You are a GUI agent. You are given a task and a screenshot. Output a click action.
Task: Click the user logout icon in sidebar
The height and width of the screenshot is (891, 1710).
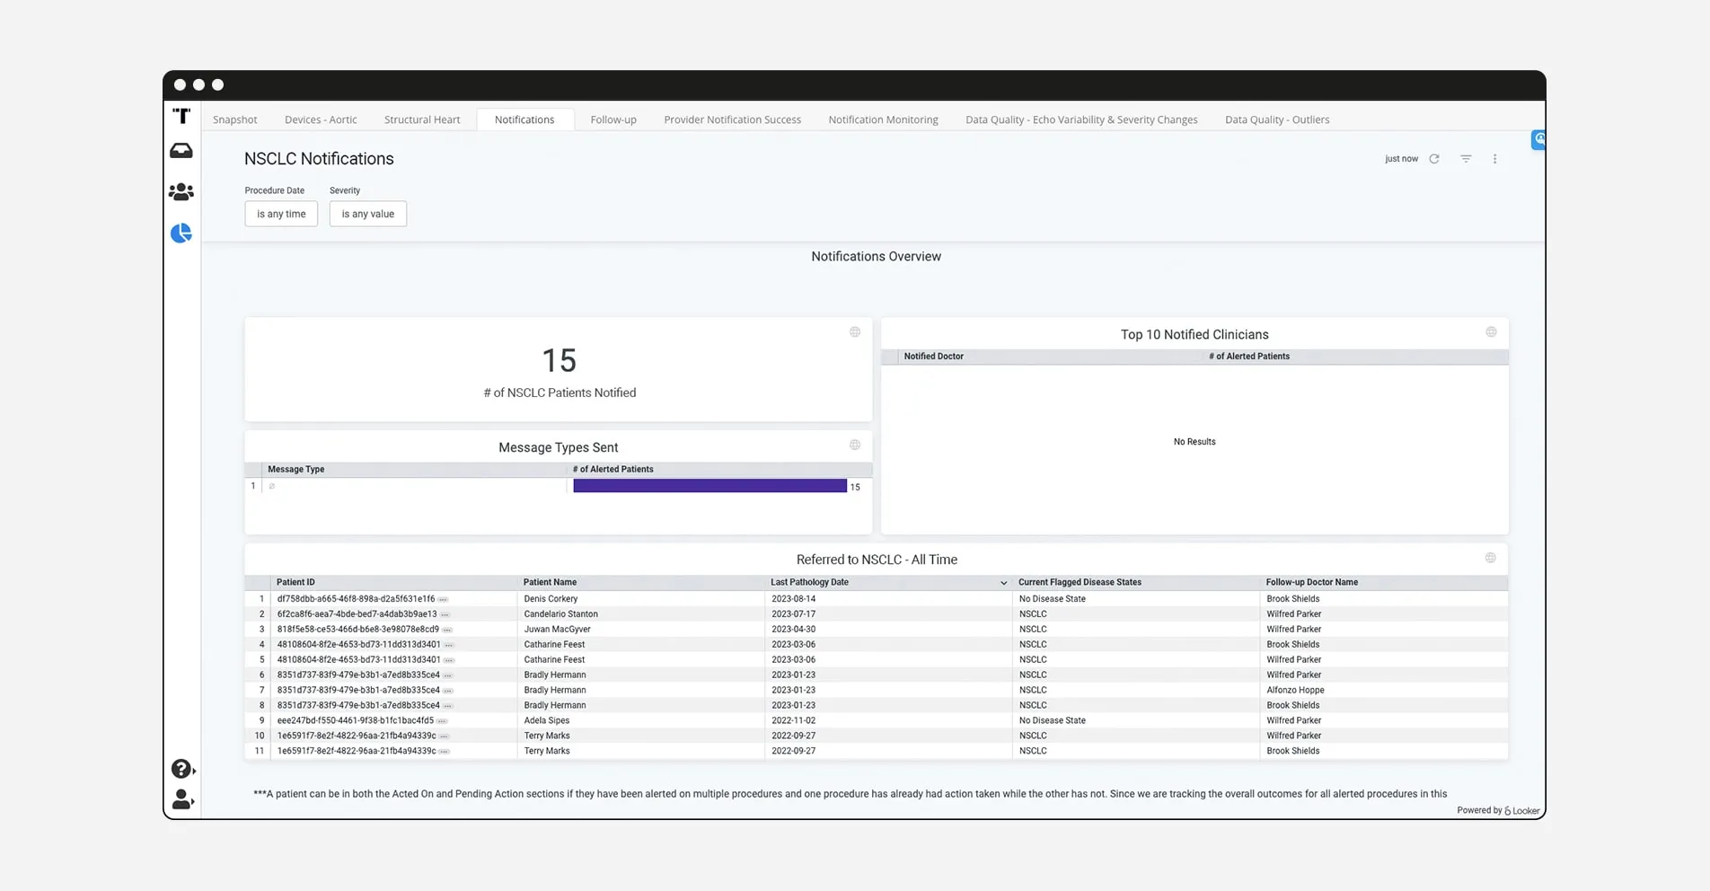(182, 799)
